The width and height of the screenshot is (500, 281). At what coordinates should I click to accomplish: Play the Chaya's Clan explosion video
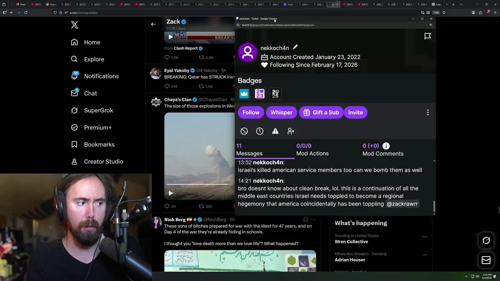coord(171,193)
